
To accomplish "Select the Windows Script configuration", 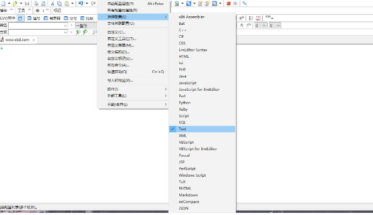I will [x=202, y=175].
